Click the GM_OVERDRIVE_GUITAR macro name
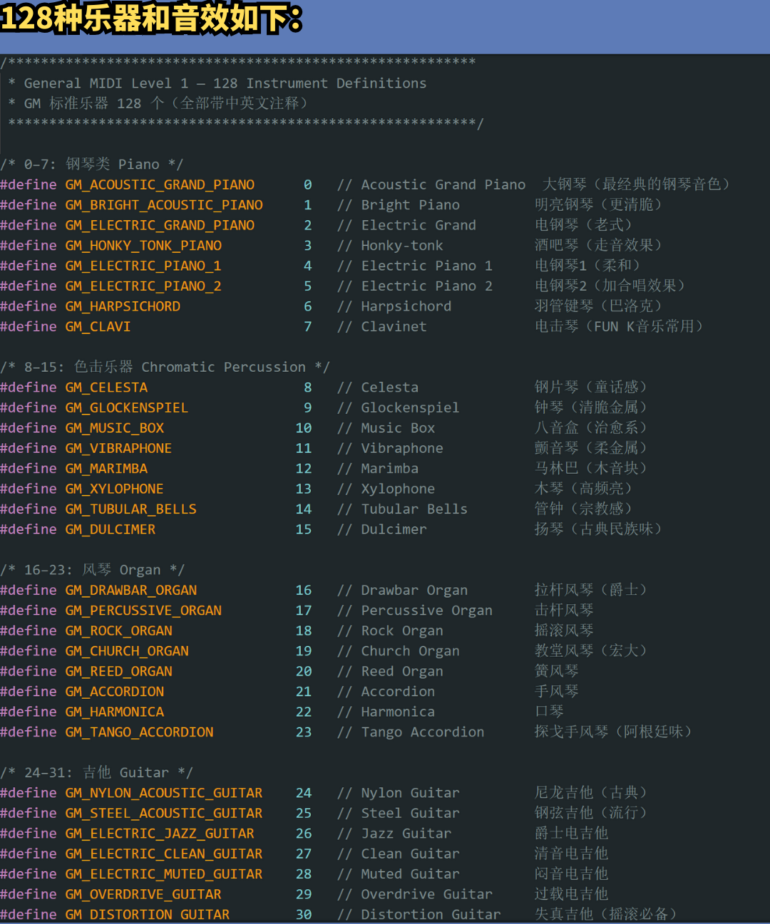The height and width of the screenshot is (924, 770). click(143, 895)
